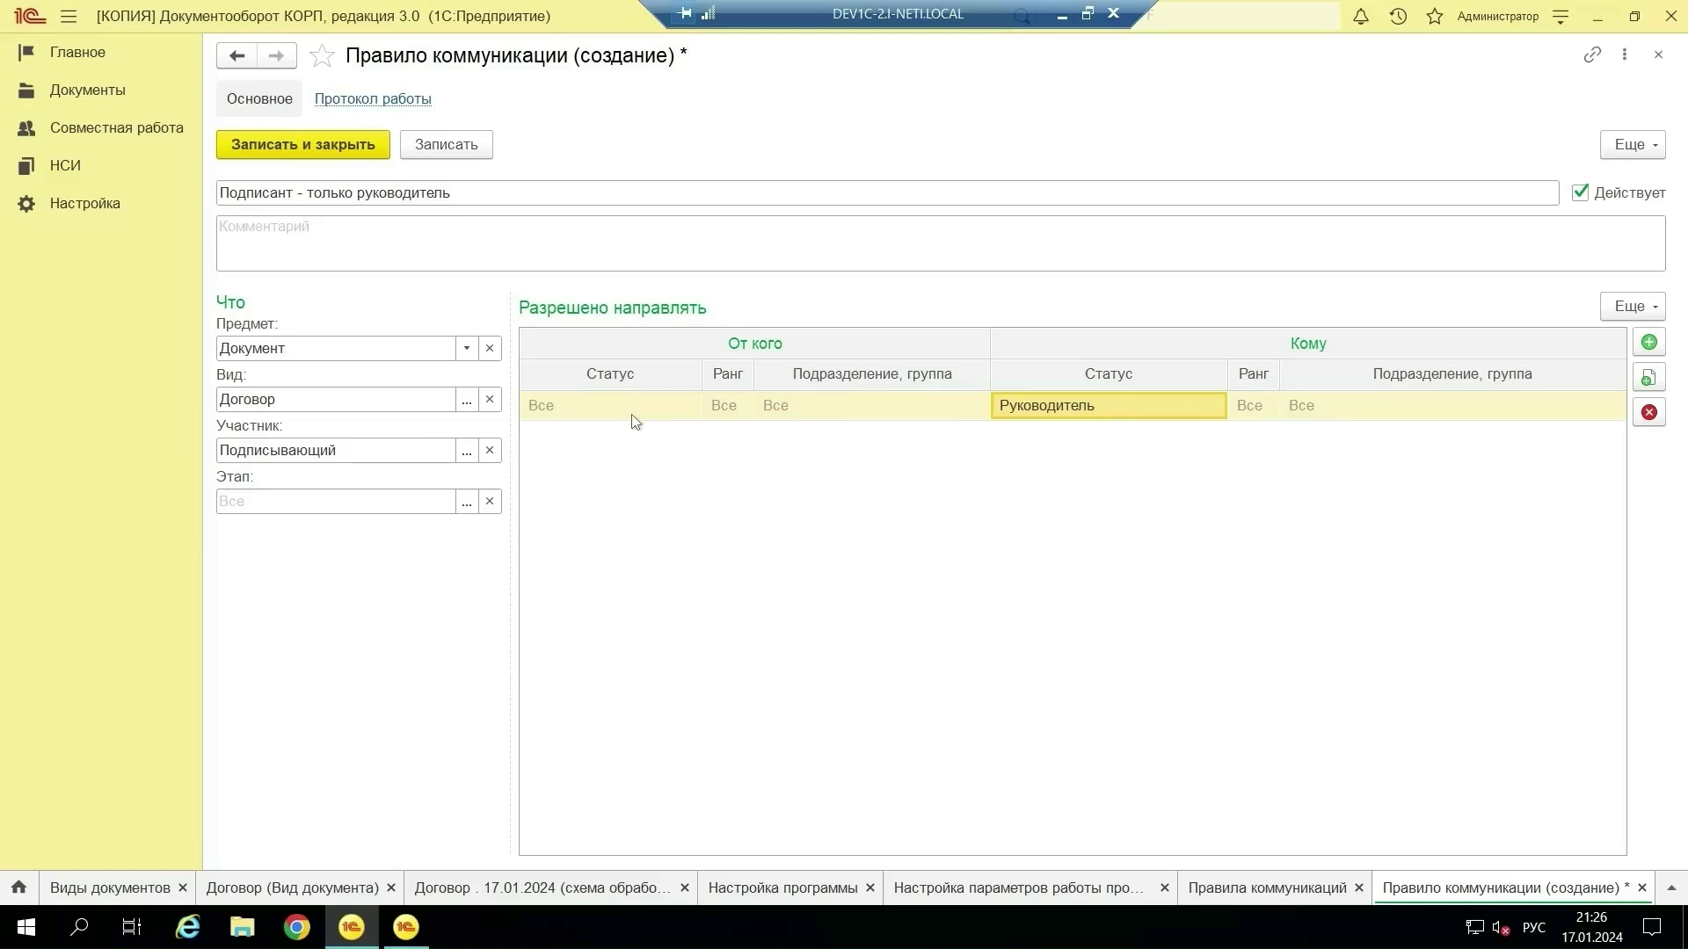Clear the Участник field with X

tap(490, 451)
